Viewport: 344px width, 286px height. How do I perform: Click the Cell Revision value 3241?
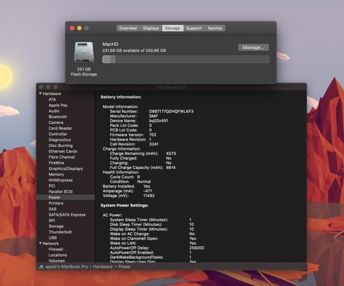(154, 144)
